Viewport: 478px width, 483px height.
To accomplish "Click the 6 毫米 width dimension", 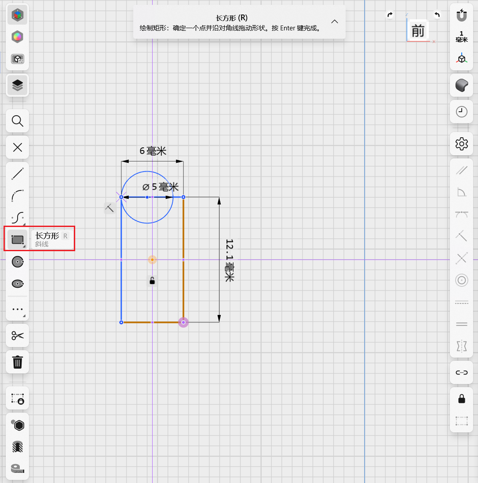I will point(153,151).
